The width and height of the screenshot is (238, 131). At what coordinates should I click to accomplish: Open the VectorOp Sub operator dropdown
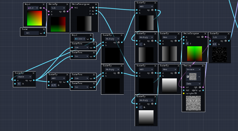58,8
